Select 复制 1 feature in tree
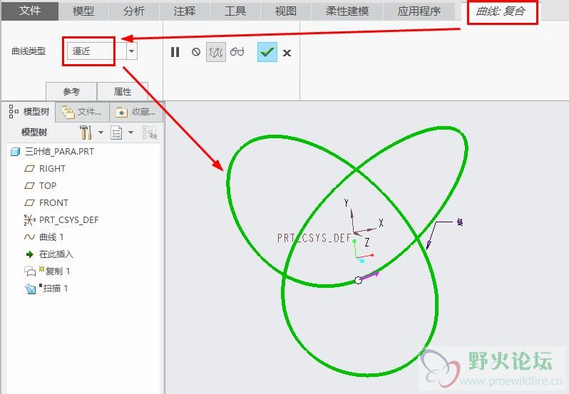This screenshot has width=569, height=394. (x=58, y=271)
